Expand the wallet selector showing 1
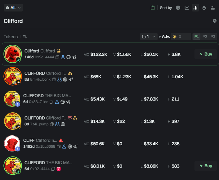Screen dimensions: 219x180 (x=149, y=37)
